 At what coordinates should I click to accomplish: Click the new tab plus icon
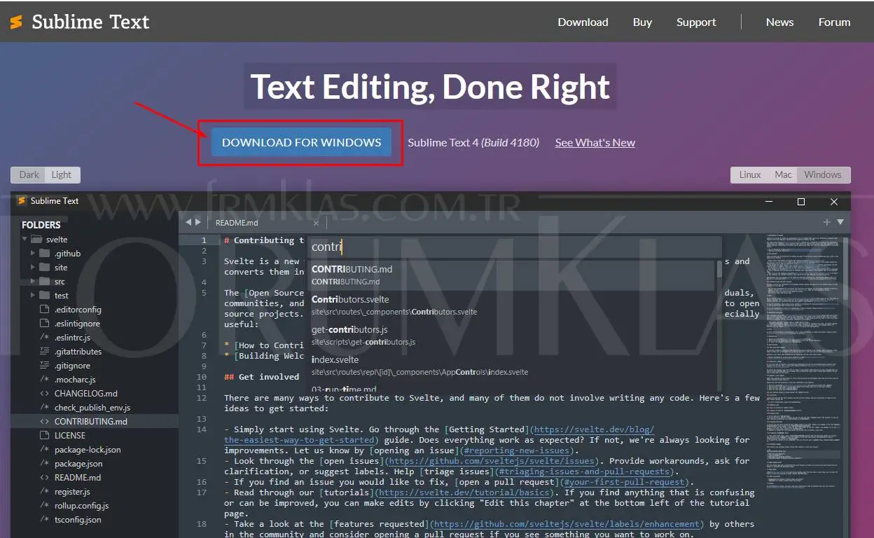click(x=826, y=222)
